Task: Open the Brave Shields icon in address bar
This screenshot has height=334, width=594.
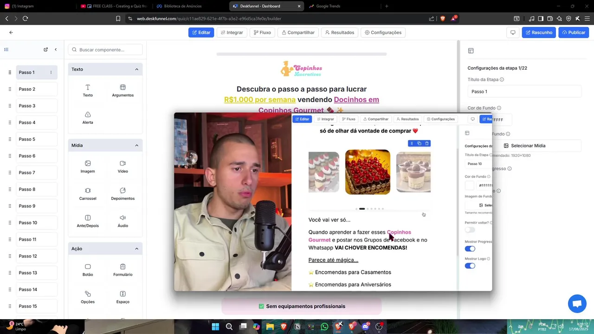Action: (x=442, y=19)
